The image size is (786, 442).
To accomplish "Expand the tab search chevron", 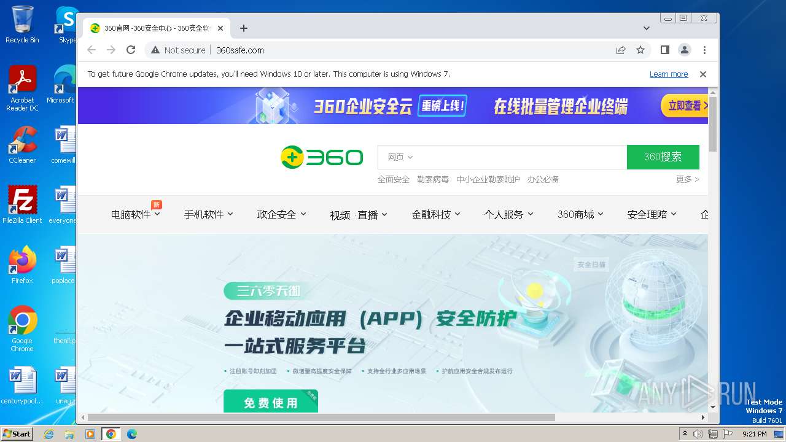I will tap(647, 28).
